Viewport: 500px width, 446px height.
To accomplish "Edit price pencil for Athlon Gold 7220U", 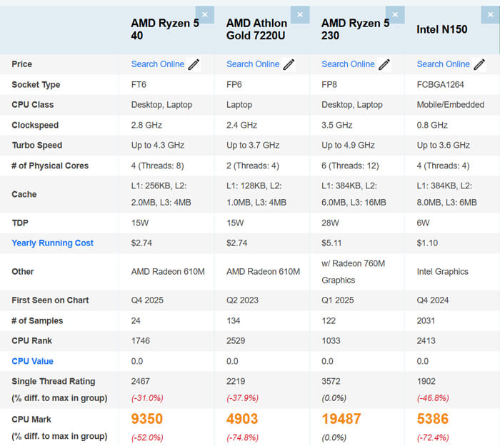I will coord(289,64).
